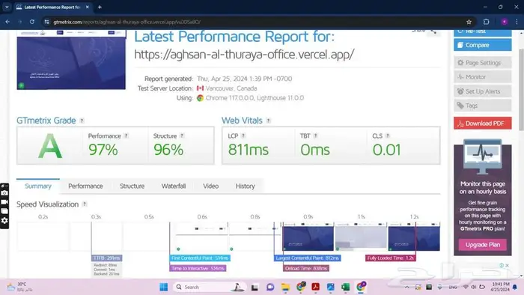Open the Speed Visualization help icon
The width and height of the screenshot is (524, 295).
85,204
